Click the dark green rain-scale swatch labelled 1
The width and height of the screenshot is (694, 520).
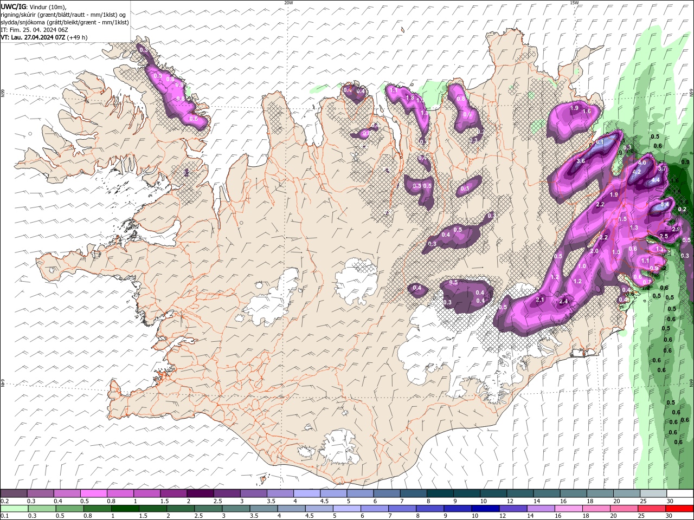coord(125,508)
